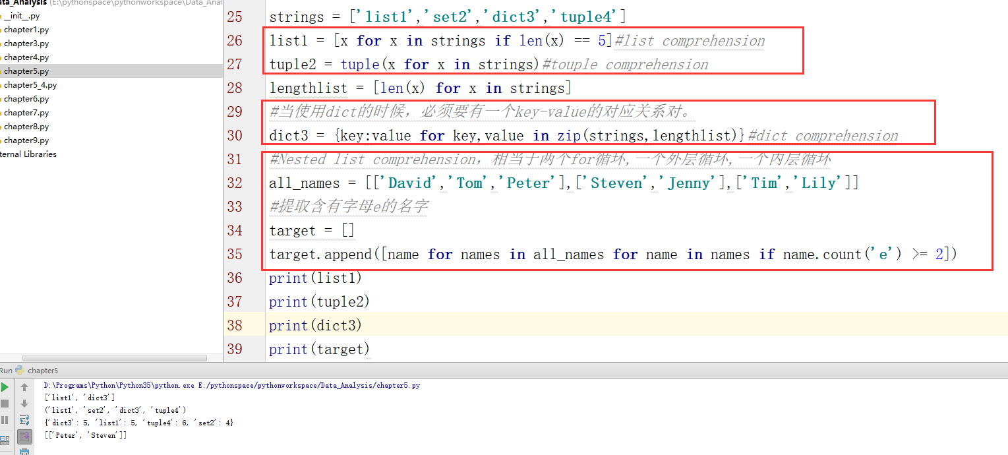Open chapter3.py in project tree
The height and width of the screenshot is (455, 1008).
tap(25, 44)
